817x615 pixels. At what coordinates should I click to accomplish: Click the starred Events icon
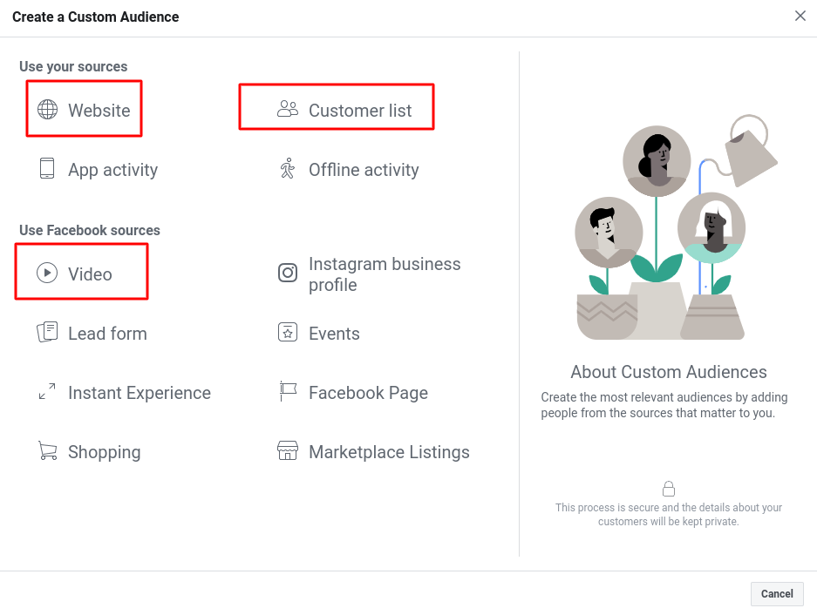287,333
